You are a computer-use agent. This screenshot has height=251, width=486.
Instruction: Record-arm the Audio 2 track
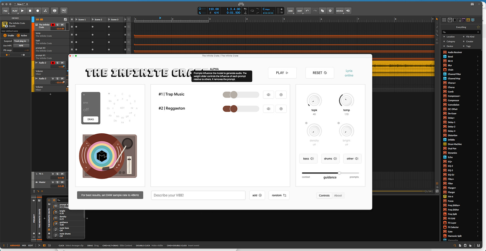tap(53, 62)
